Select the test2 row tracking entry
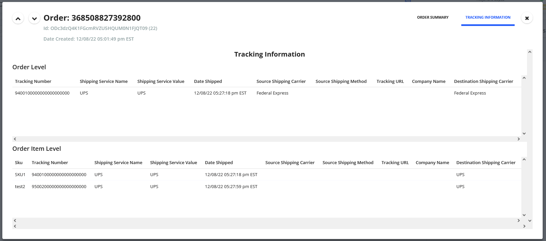 pyautogui.click(x=59, y=186)
